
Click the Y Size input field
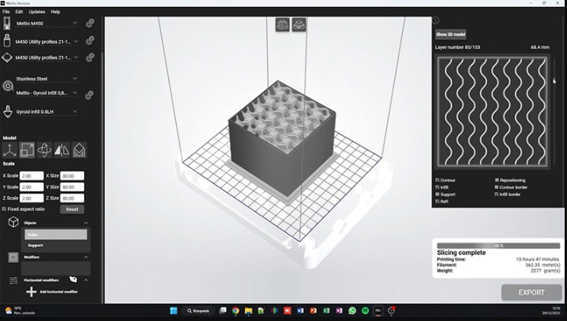click(72, 187)
